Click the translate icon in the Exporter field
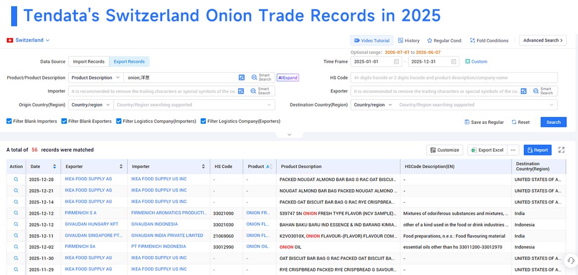The height and width of the screenshot is (275, 578). click(524, 91)
